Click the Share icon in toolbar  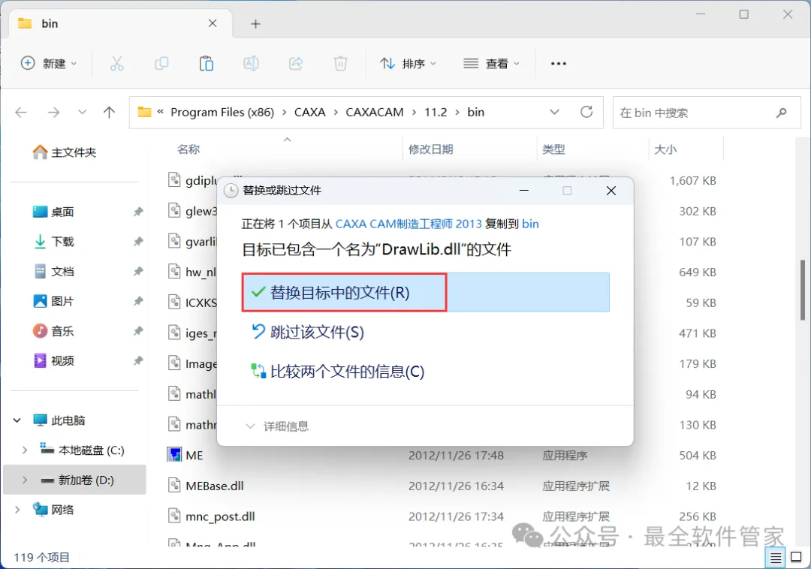(296, 64)
